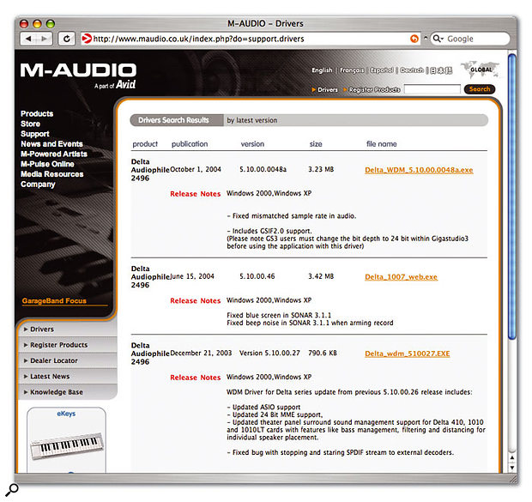Click the yellow minimize window button

[x=37, y=24]
